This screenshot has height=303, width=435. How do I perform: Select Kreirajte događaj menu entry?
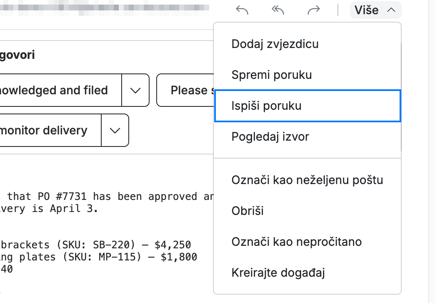(307, 273)
